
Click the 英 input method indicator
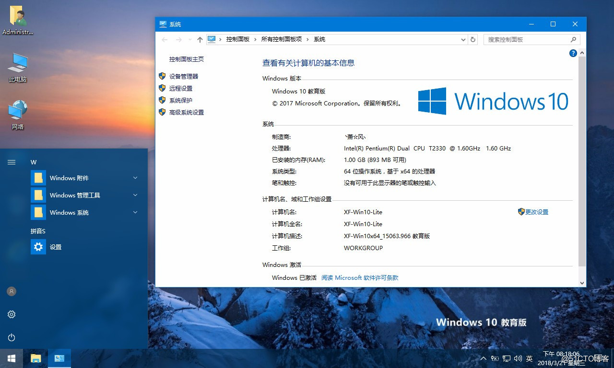(529, 358)
